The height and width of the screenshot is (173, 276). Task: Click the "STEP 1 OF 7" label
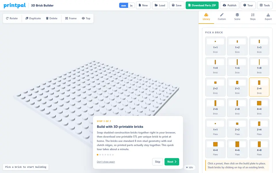tap(104, 121)
